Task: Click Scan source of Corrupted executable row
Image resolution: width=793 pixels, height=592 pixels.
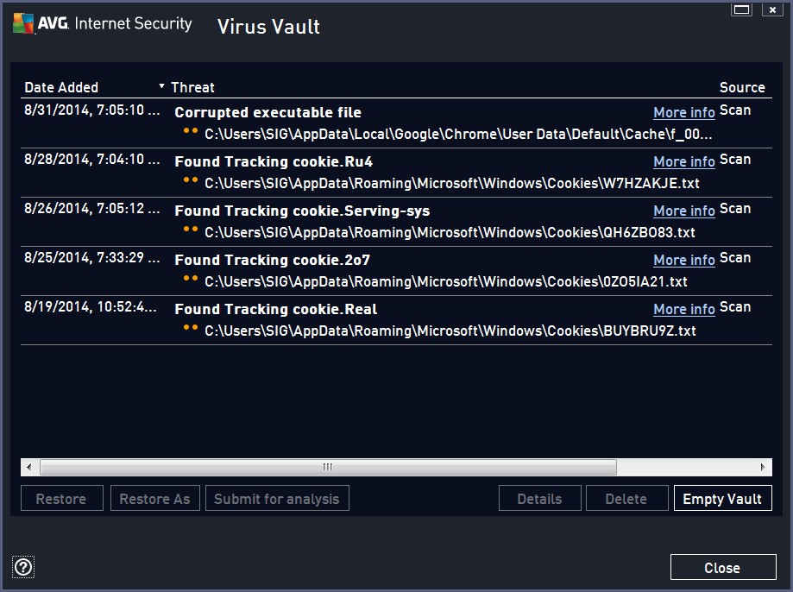Action: click(x=735, y=110)
